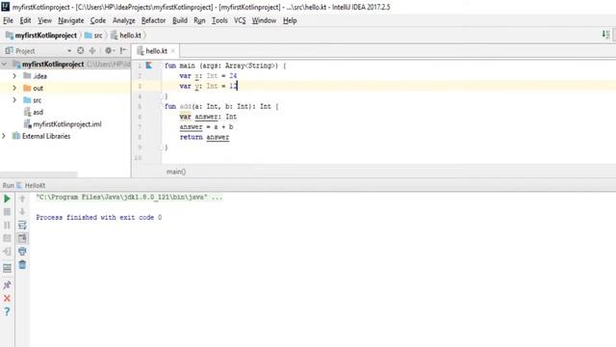This screenshot has width=616, height=347.
Task: Select the out folder row
Action: [x=65, y=88]
